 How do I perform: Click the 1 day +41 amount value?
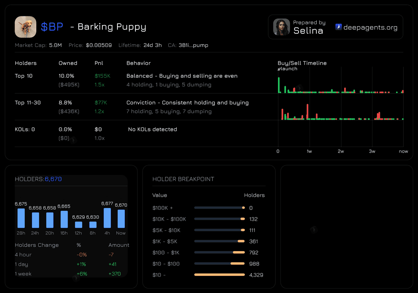coord(112,264)
